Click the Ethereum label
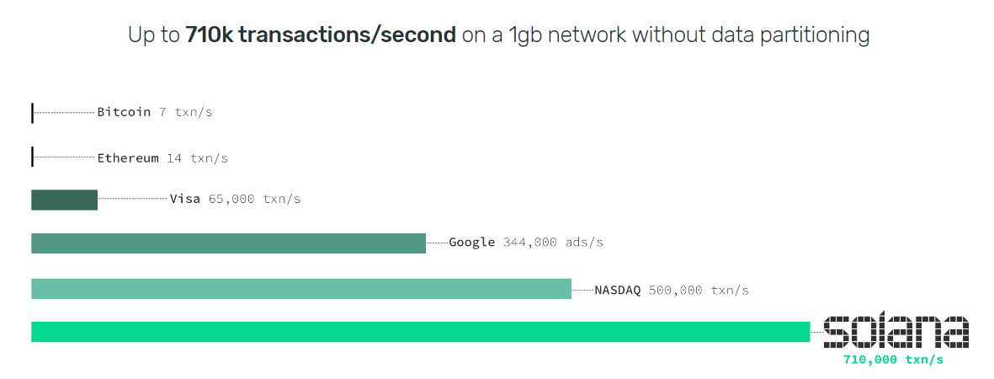 (127, 158)
